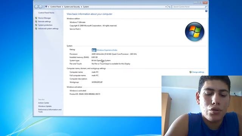This screenshot has width=242, height=136.
Task: Click the Service Pack 1 text
Action: click(x=75, y=29)
